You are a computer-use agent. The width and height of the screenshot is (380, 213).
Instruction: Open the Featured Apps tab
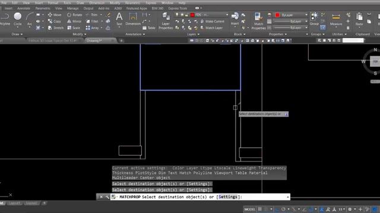coord(137,8)
